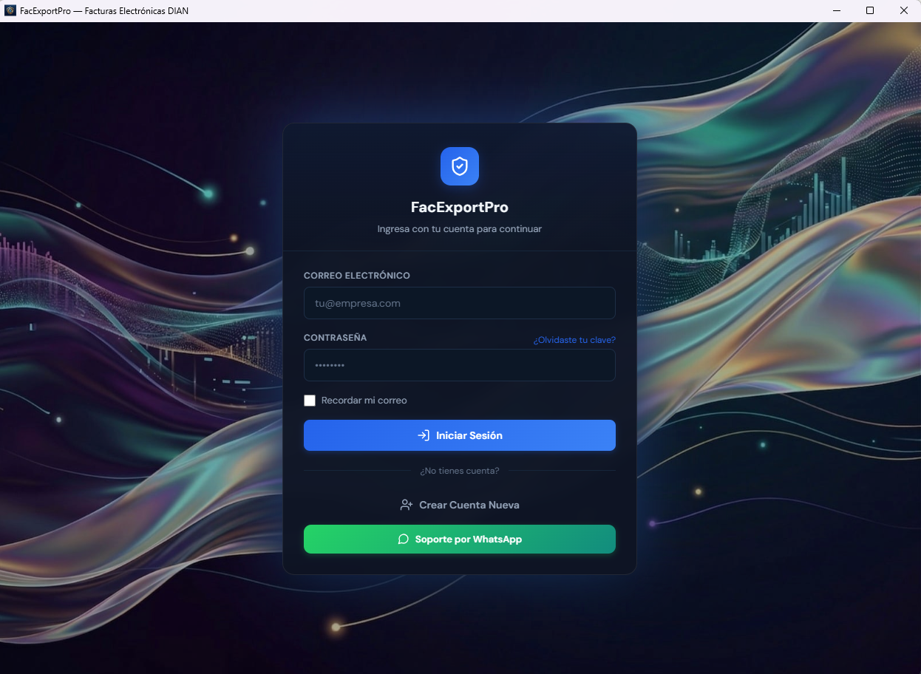Screen dimensions: 921x674
Task: Click the login arrow icon in Iniciar Sesión
Action: [x=424, y=435]
